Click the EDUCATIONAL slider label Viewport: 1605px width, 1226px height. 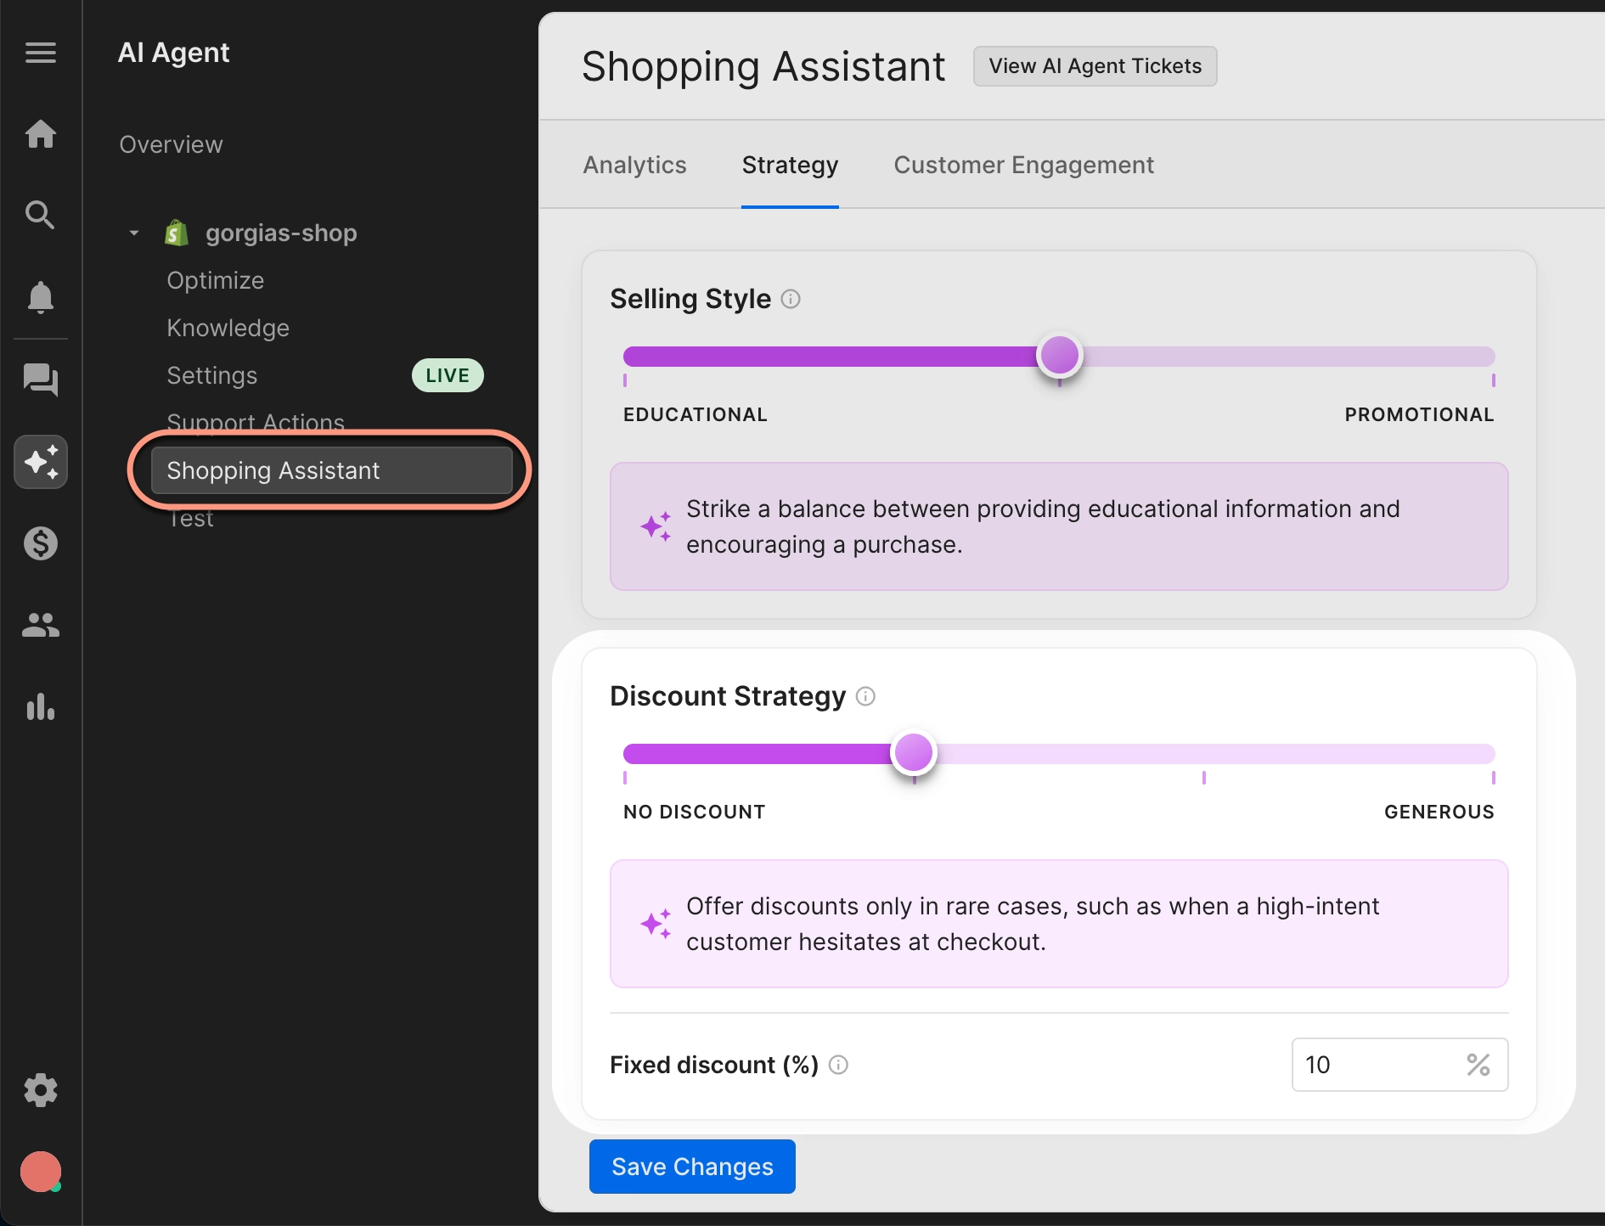695,414
